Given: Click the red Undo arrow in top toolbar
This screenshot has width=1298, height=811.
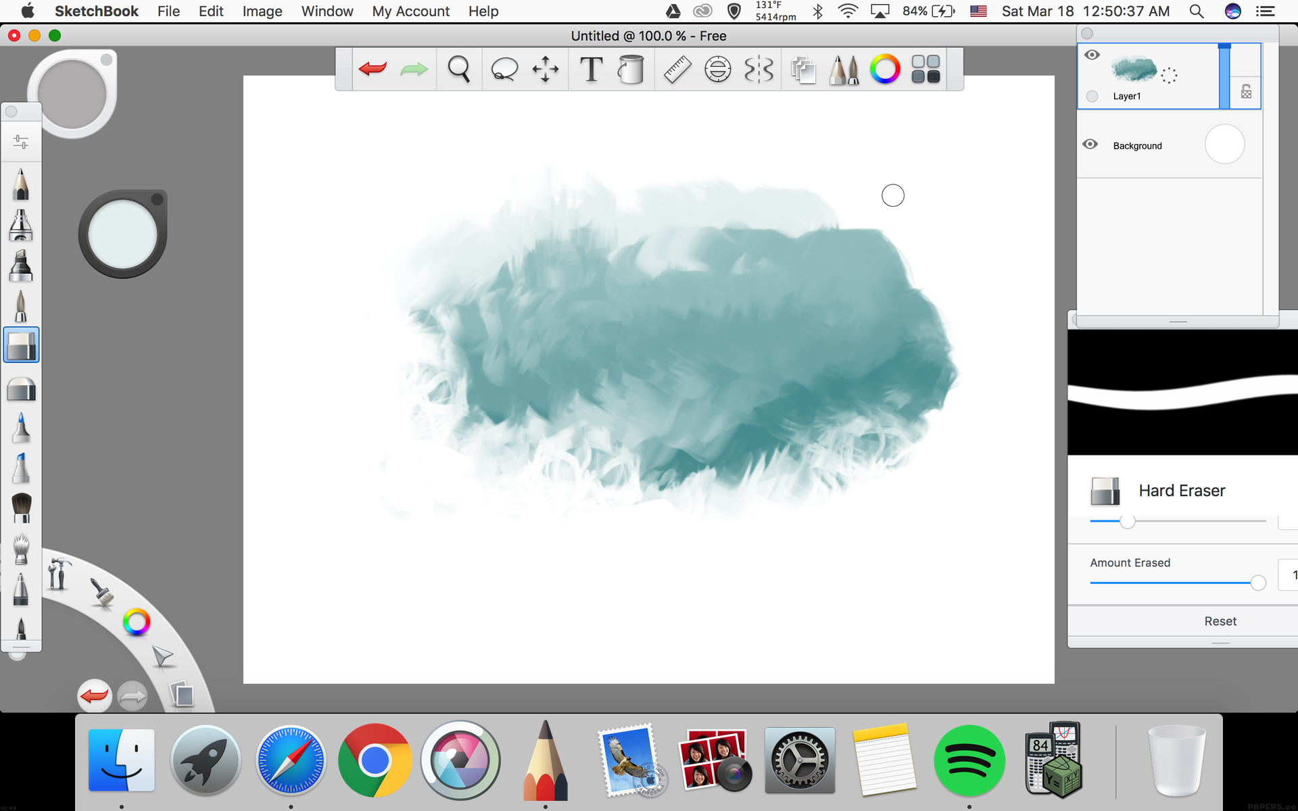Looking at the screenshot, I should pyautogui.click(x=372, y=68).
